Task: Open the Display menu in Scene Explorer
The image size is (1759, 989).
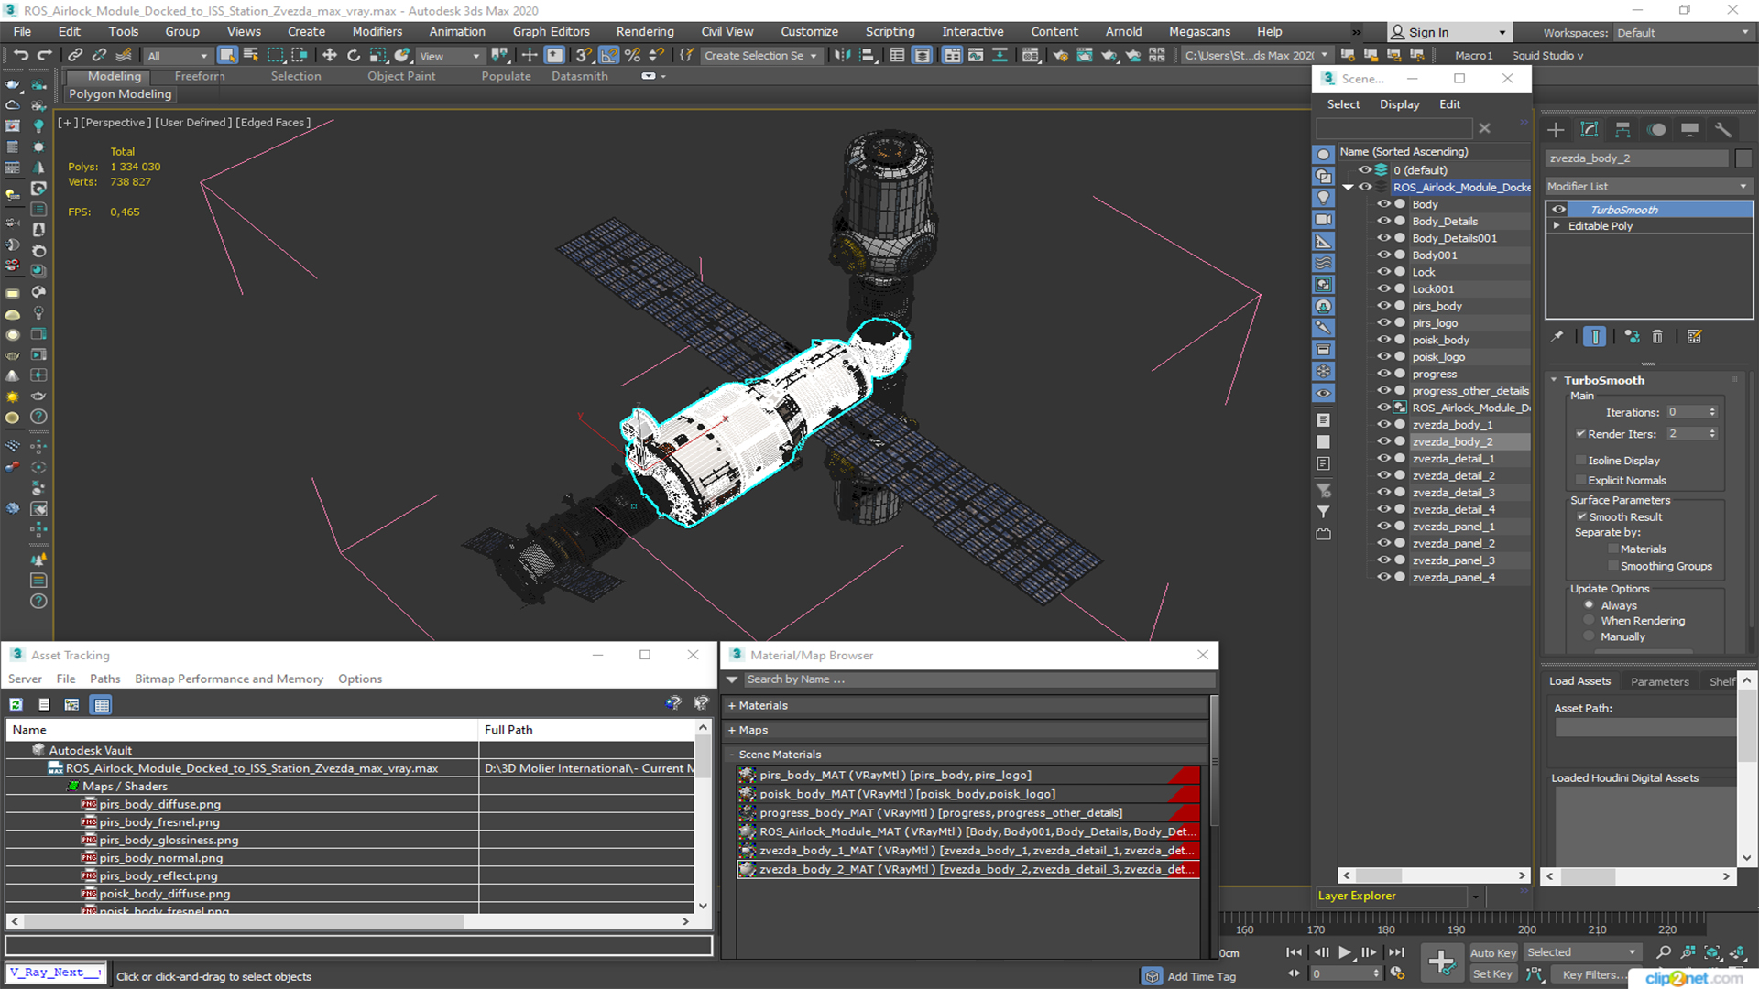Action: tap(1400, 104)
